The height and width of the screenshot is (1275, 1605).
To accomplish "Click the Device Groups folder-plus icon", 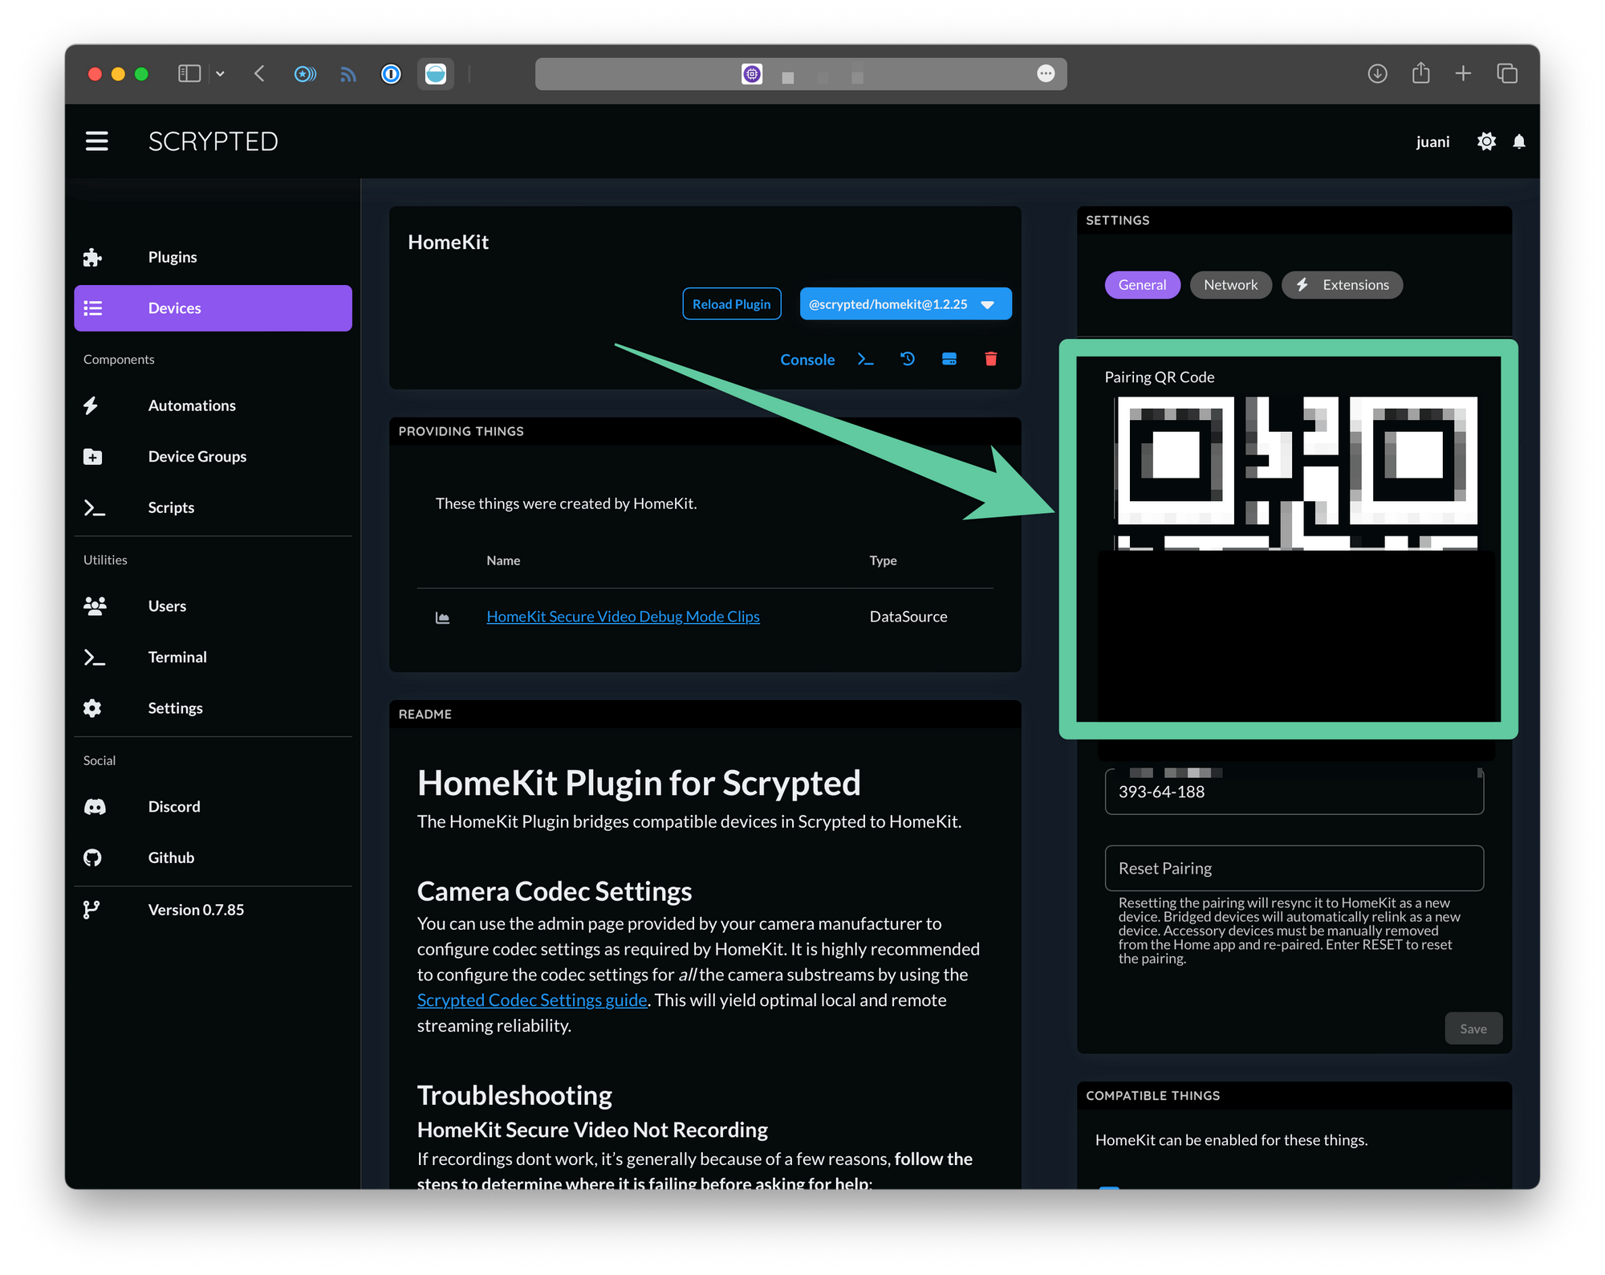I will [92, 457].
